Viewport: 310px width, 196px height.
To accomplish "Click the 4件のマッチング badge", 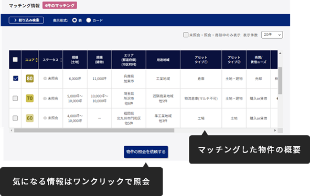I will [x=60, y=5].
